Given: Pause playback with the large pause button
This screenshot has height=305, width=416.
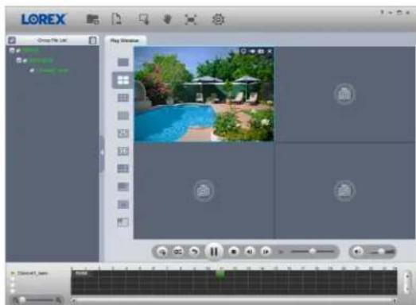Looking at the screenshot, I should point(214,251).
